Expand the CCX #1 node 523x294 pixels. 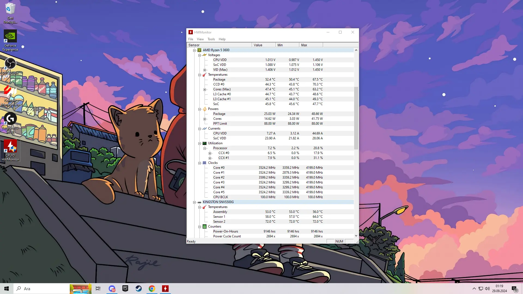(210, 158)
